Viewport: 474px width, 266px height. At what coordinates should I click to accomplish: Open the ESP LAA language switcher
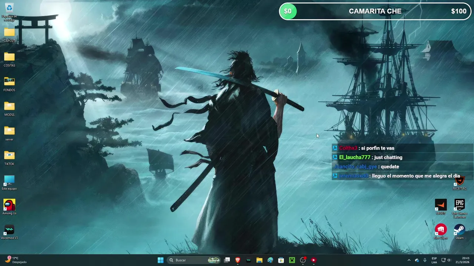pos(434,260)
